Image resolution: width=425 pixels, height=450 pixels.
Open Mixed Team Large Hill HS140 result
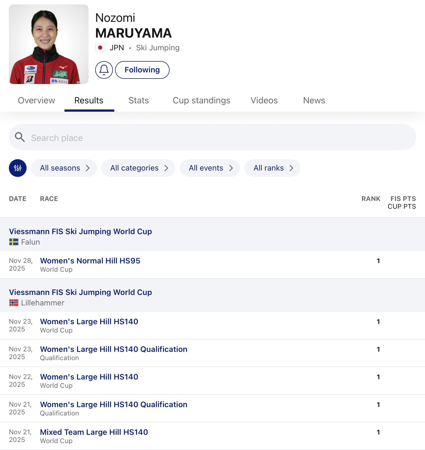point(94,432)
